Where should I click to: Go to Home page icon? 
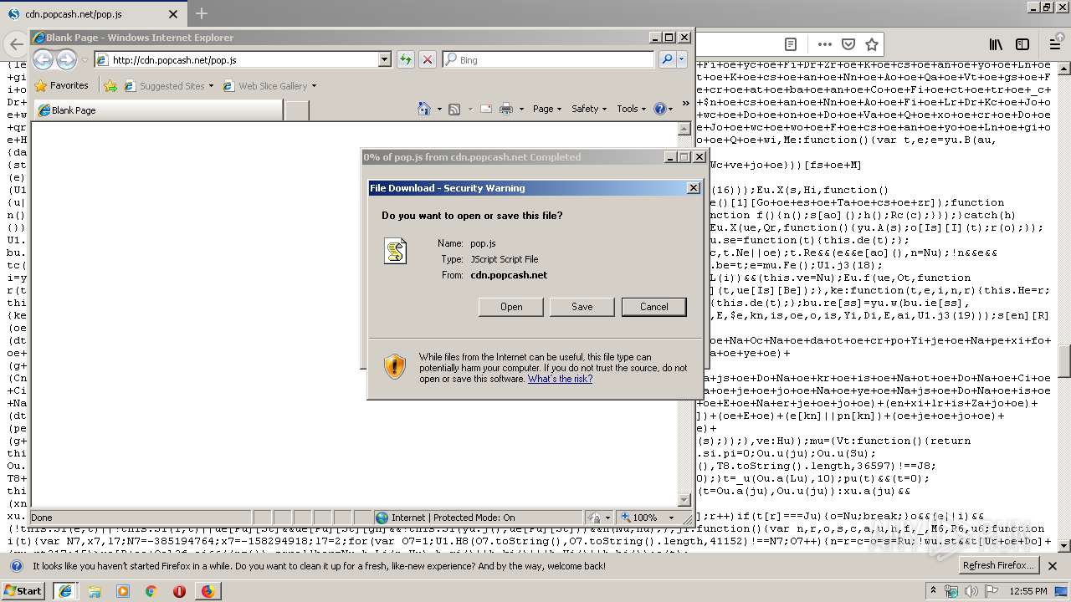[424, 109]
